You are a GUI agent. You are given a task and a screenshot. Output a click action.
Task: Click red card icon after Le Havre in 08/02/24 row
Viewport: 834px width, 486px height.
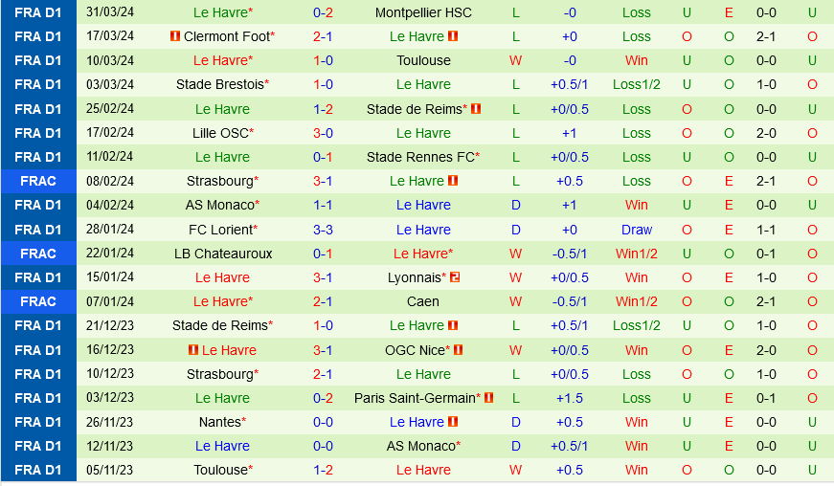pyautogui.click(x=453, y=181)
